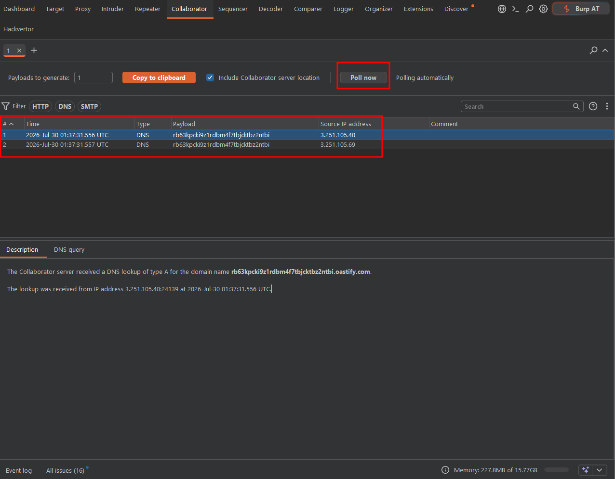Toggle Include Collaborator server location checkbox

pyautogui.click(x=210, y=78)
